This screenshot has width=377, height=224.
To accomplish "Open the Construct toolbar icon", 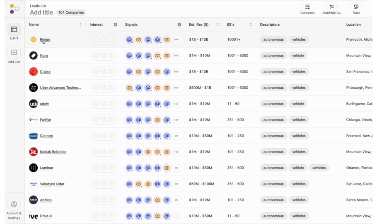I will (307, 7).
